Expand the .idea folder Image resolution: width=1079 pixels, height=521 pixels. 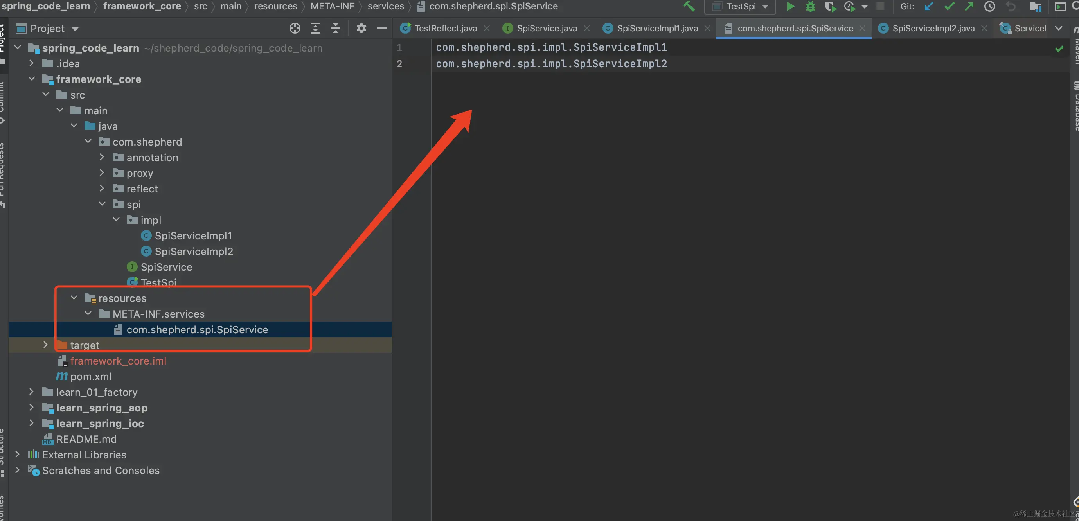[31, 63]
